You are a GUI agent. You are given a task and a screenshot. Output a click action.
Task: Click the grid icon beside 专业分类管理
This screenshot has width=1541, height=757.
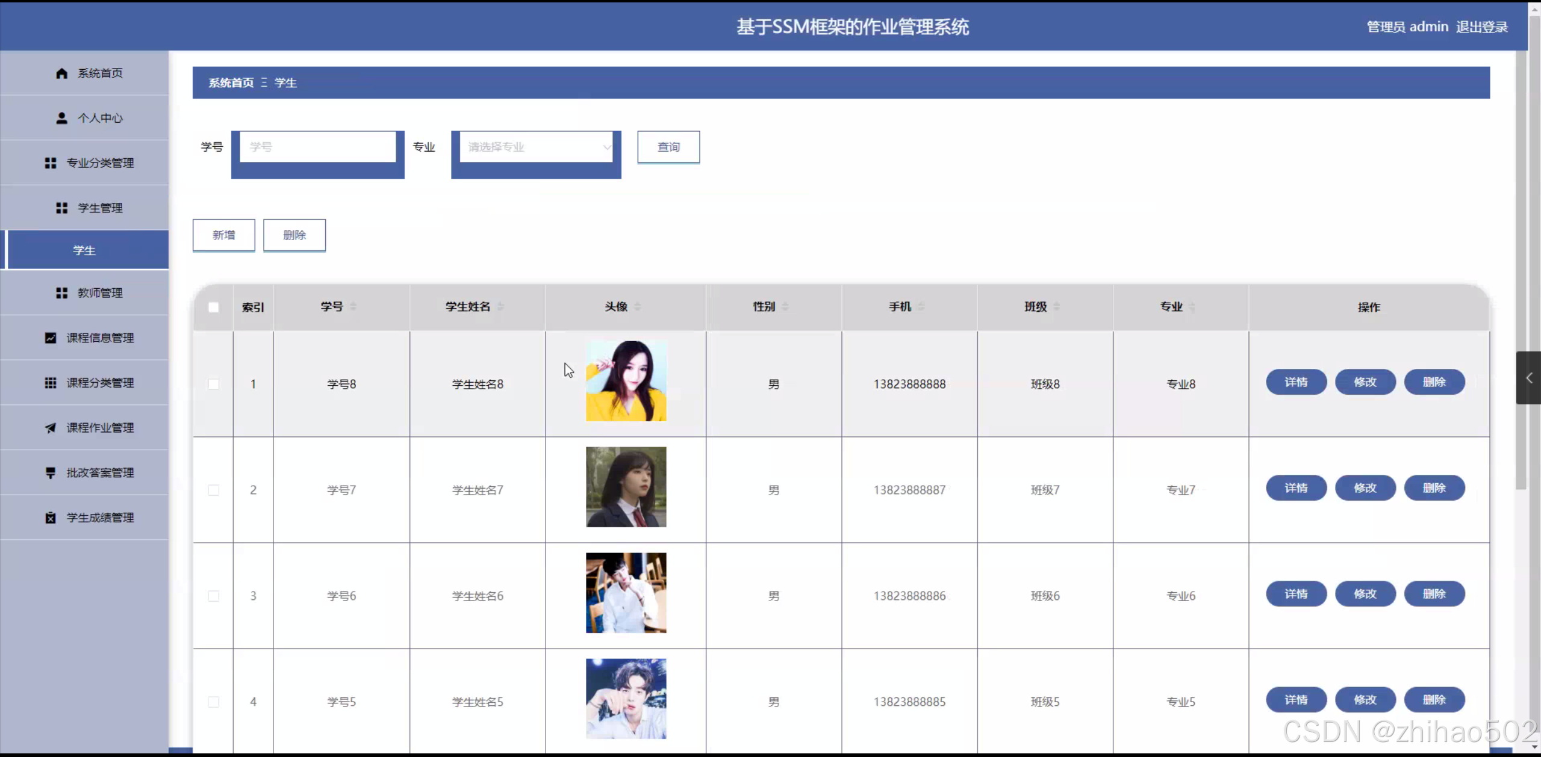pyautogui.click(x=51, y=163)
